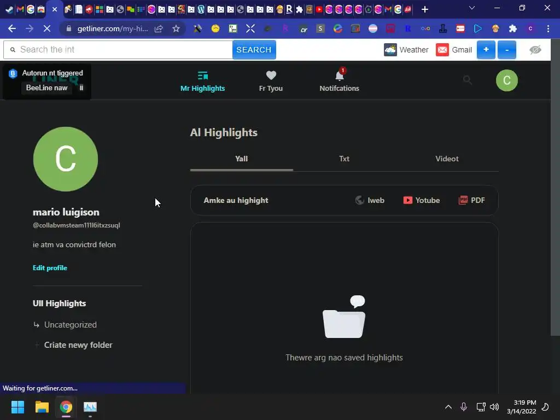The image size is (560, 420).
Task: Click the Search the internet field
Action: [x=118, y=50]
